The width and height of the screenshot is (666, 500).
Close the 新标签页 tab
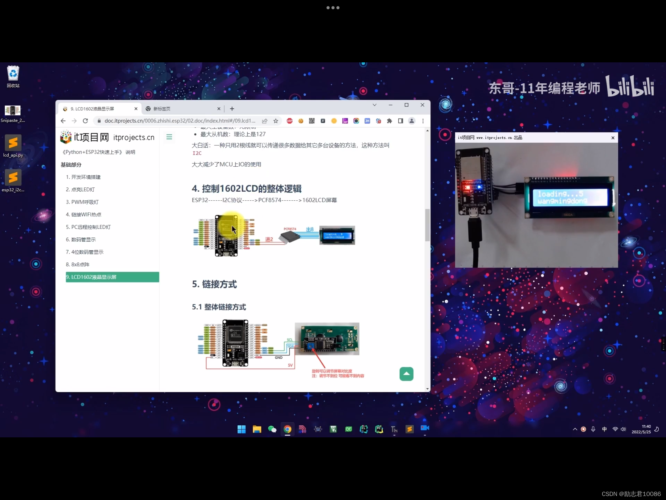click(x=219, y=109)
